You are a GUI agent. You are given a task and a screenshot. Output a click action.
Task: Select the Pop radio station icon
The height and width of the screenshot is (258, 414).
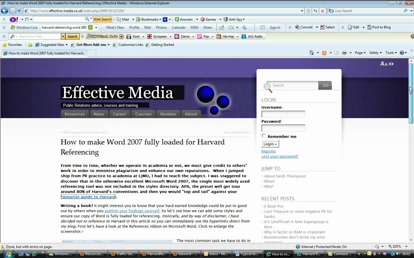click(x=199, y=36)
